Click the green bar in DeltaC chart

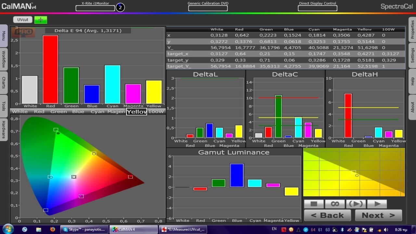point(278,116)
